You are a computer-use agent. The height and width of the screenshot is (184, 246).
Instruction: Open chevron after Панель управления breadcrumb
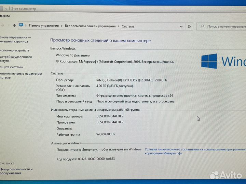point(62,26)
